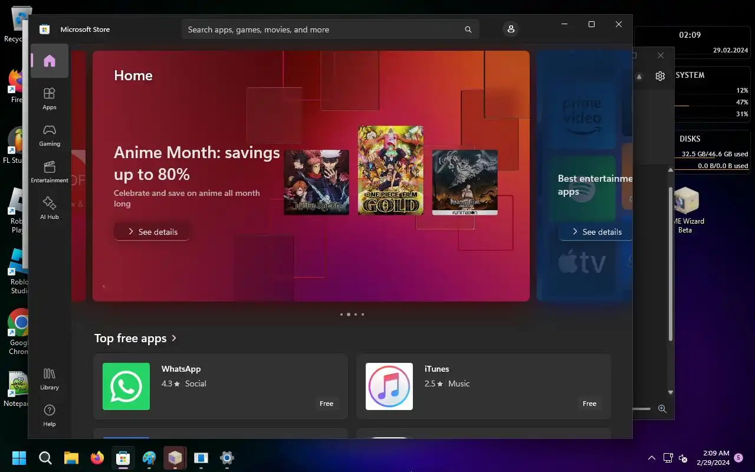Open the clock and date in the taskbar
Viewport: 755px width, 472px height.
click(712, 458)
